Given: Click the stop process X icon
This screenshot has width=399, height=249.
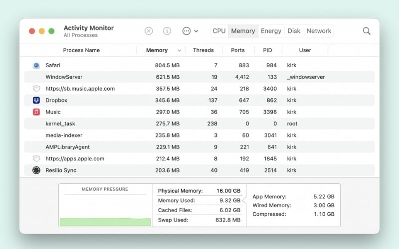Looking at the screenshot, I should [x=149, y=31].
